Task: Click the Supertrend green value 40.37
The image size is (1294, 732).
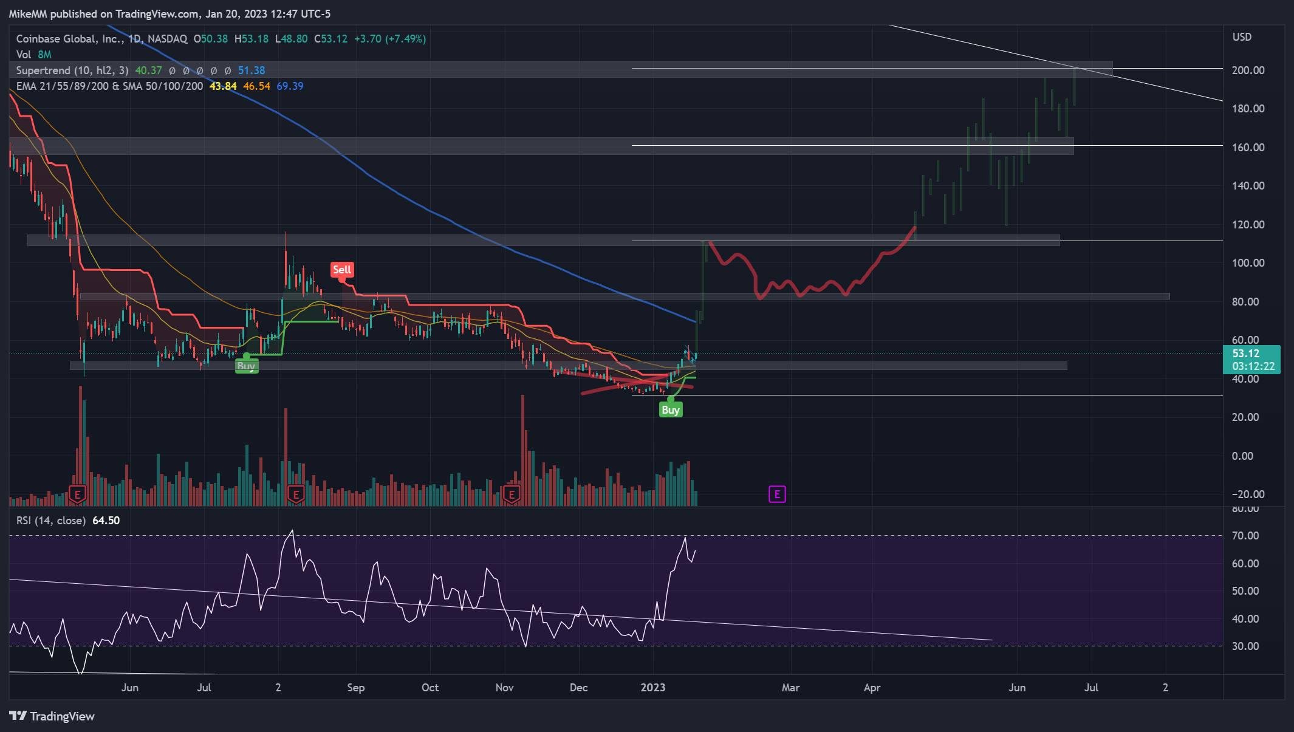Action: 149,70
